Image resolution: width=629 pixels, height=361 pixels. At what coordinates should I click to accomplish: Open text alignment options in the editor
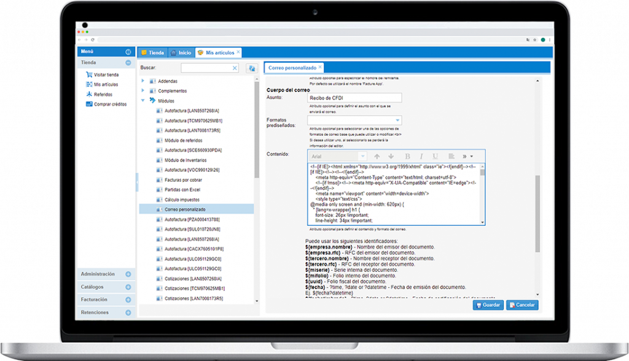[x=451, y=157]
